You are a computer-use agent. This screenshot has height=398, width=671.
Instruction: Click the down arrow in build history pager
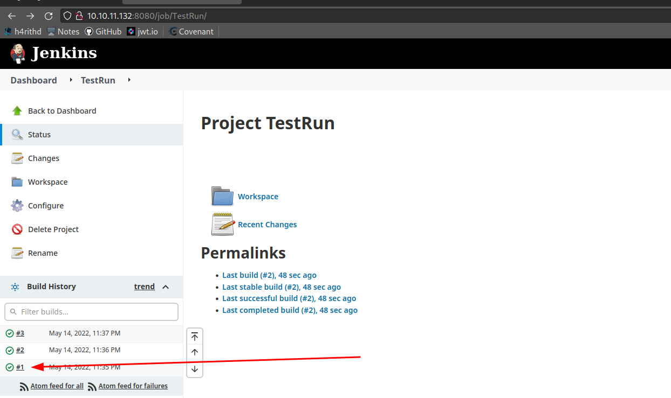coord(195,369)
